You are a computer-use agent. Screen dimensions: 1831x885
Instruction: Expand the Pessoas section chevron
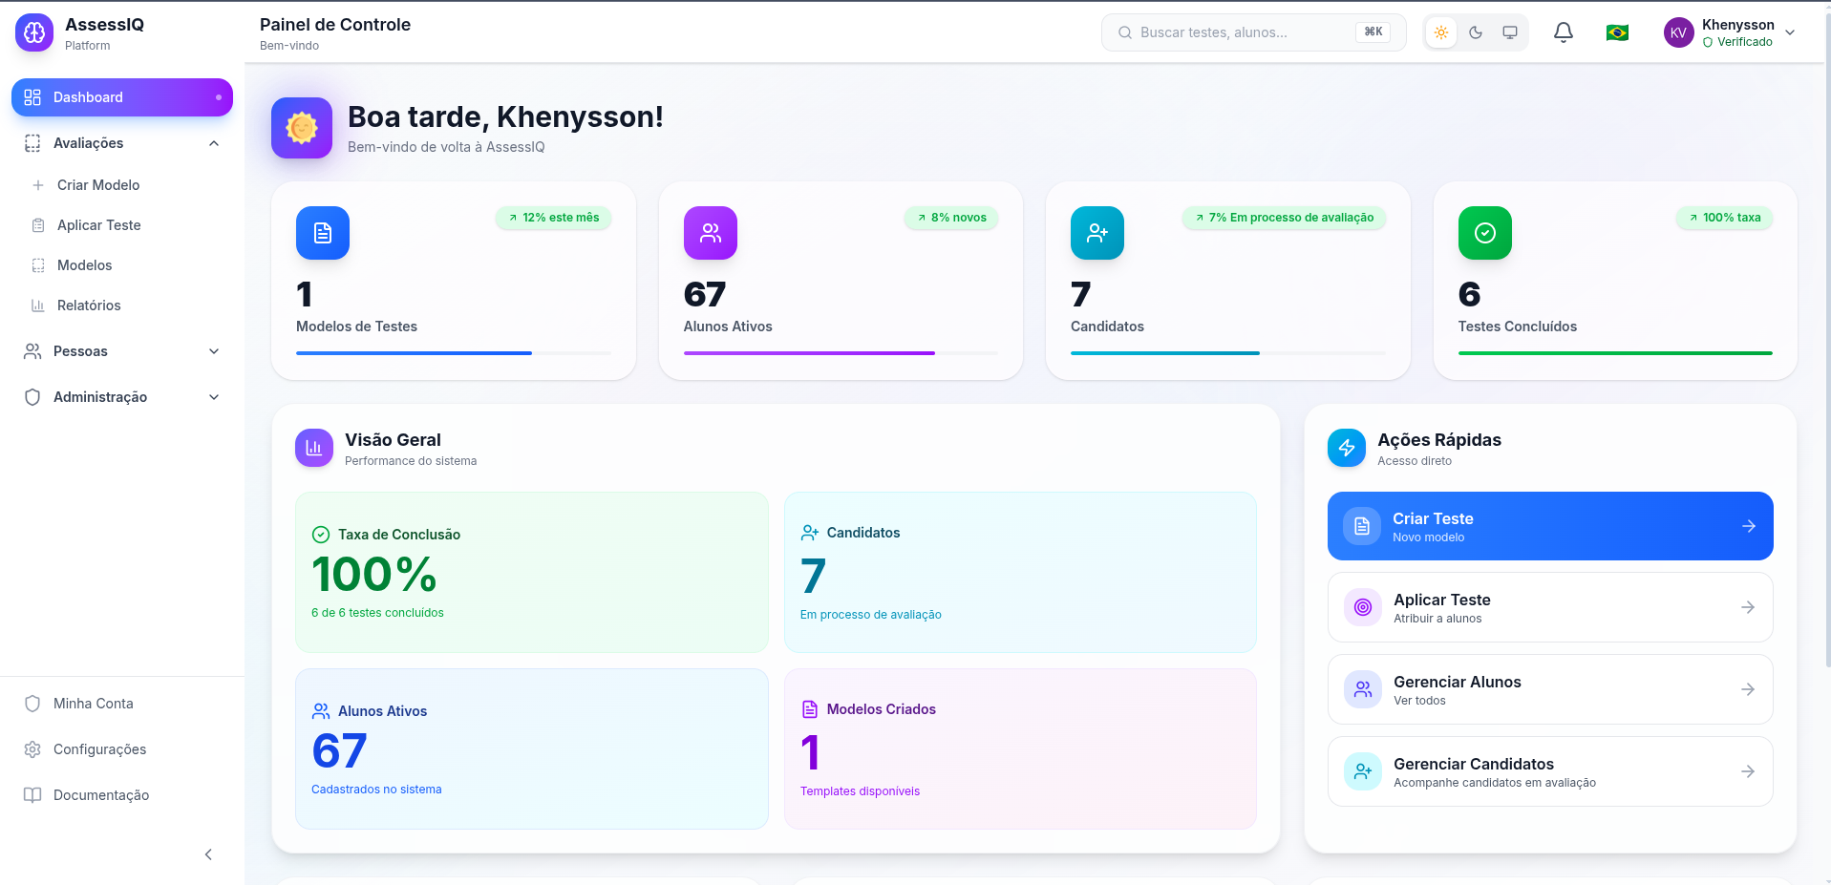214,351
